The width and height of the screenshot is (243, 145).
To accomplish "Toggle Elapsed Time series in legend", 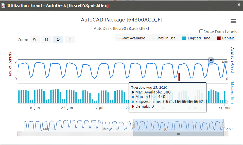I will pyautogui.click(x=196, y=38).
